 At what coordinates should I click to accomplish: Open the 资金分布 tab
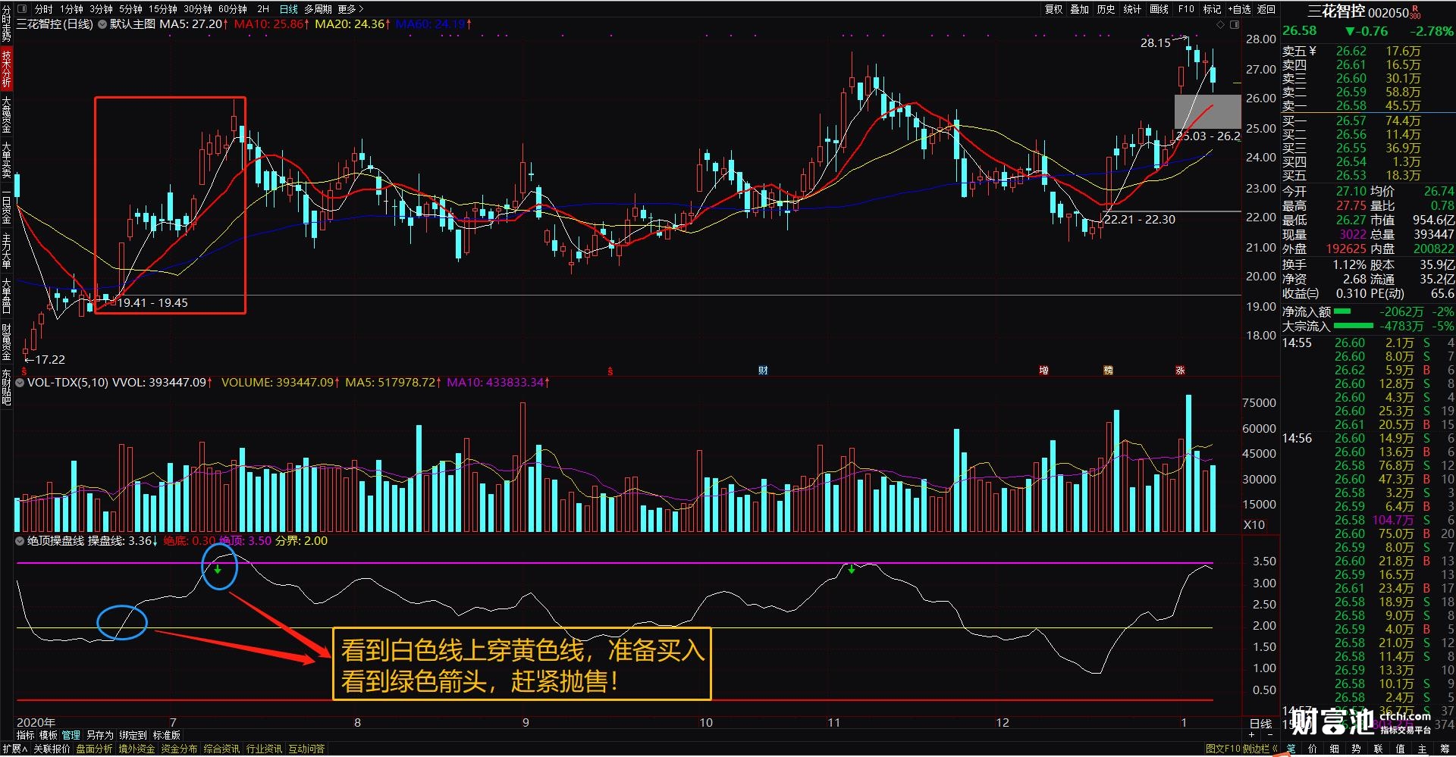pos(179,749)
